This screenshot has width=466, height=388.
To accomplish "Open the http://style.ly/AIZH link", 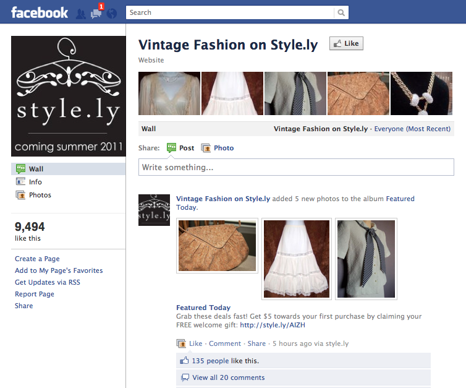I will 273,325.
